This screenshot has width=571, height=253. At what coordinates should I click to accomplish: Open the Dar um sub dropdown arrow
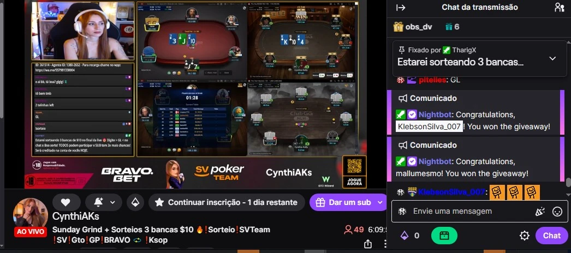click(380, 202)
